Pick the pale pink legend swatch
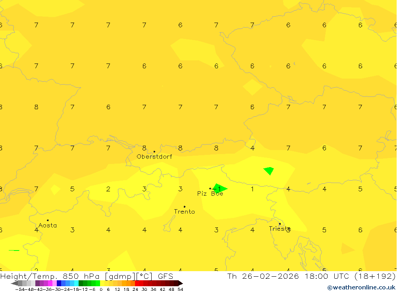The height and width of the screenshot is (291, 397). (54, 283)
